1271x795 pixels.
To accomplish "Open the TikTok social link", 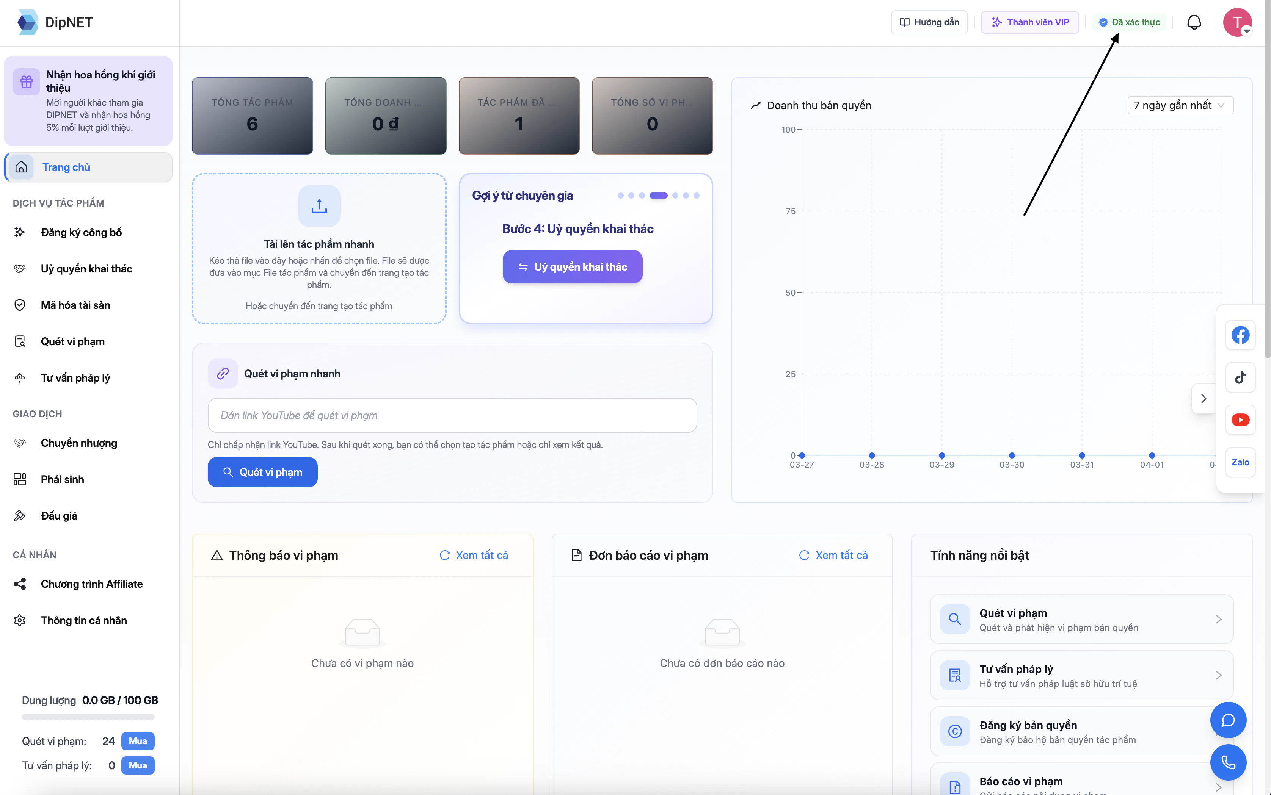I will point(1241,377).
